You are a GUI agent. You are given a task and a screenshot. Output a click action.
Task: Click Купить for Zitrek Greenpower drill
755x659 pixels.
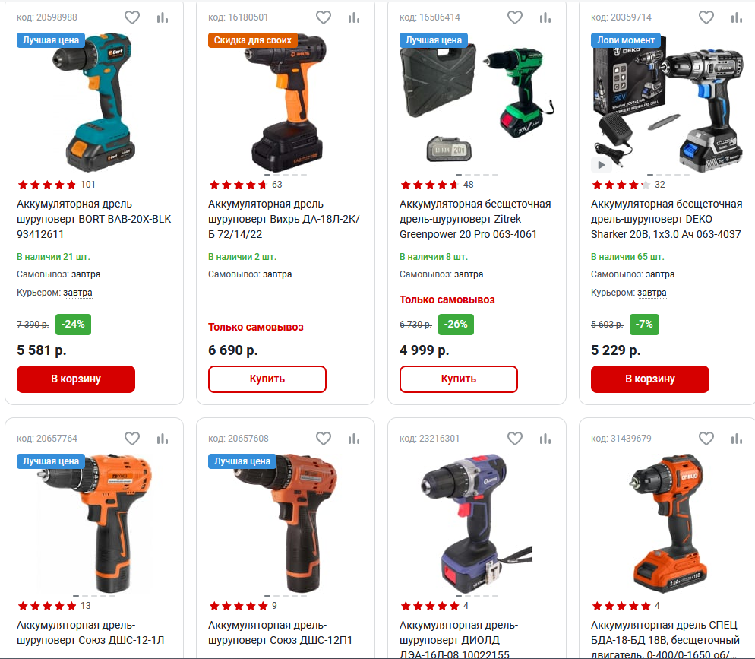459,379
